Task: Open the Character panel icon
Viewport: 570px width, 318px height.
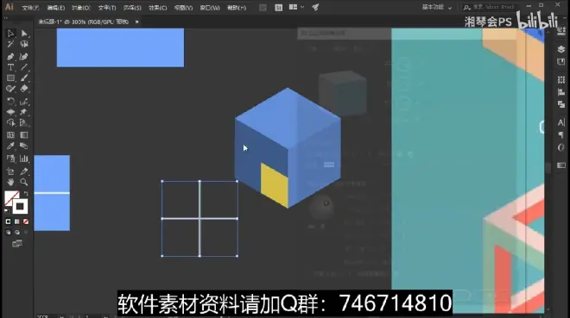Action: click(560, 122)
